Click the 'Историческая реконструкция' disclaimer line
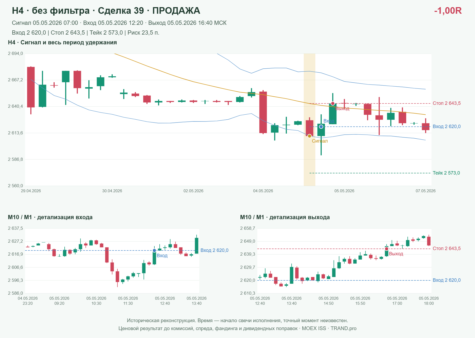Image resolution: width=475 pixels, height=338 pixels. pyautogui.click(x=237, y=321)
